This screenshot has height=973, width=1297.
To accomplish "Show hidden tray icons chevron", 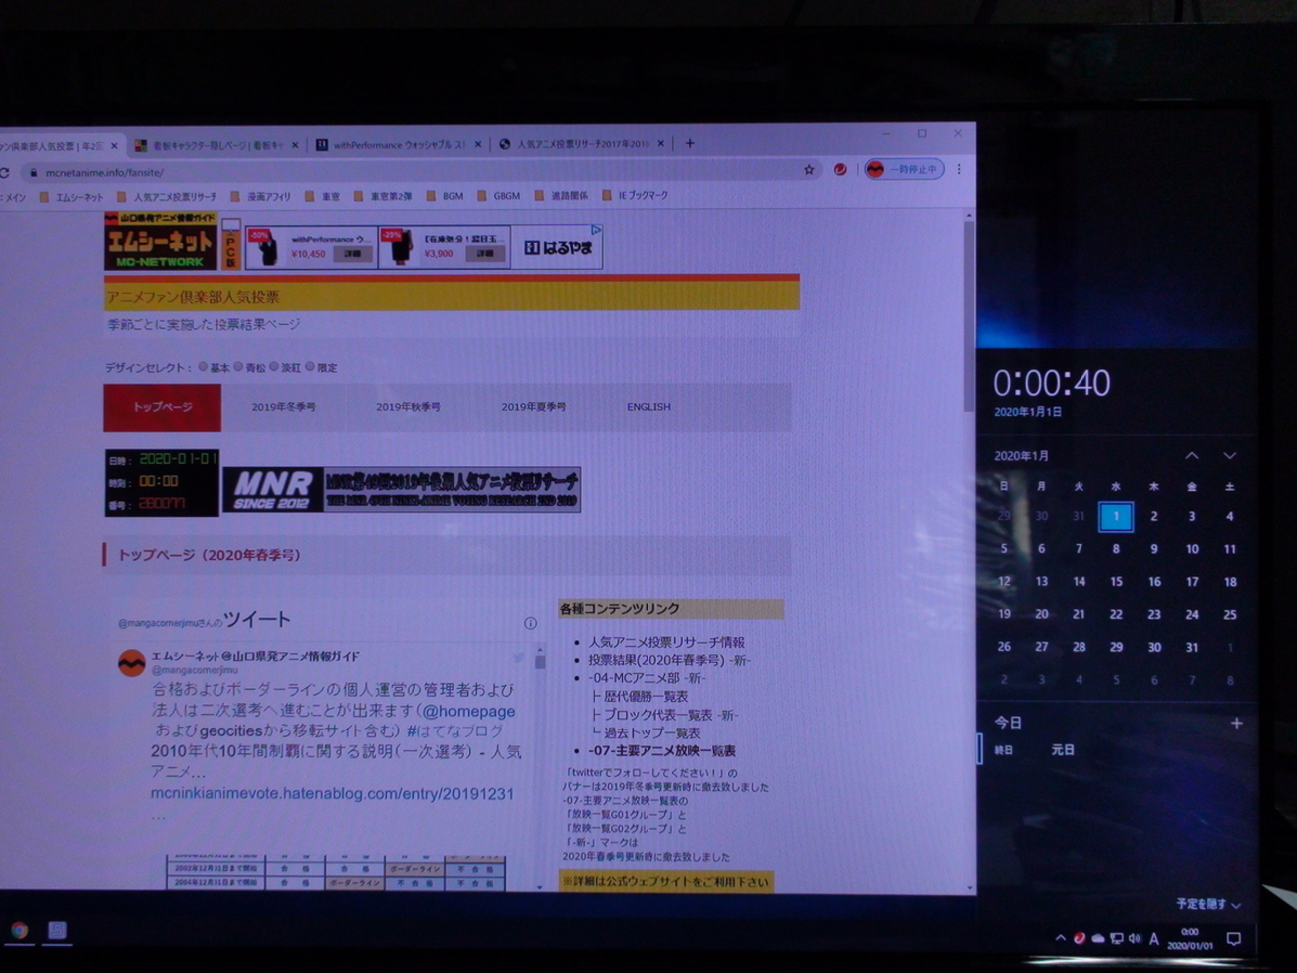I will pos(1060,938).
